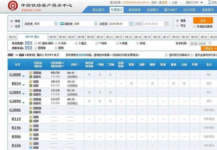Open the K854 train number link

(16, 84)
